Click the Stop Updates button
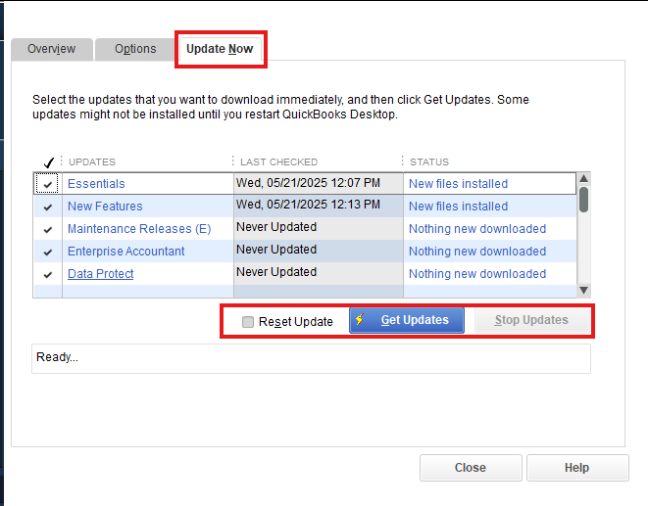This screenshot has height=506, width=648. [531, 320]
